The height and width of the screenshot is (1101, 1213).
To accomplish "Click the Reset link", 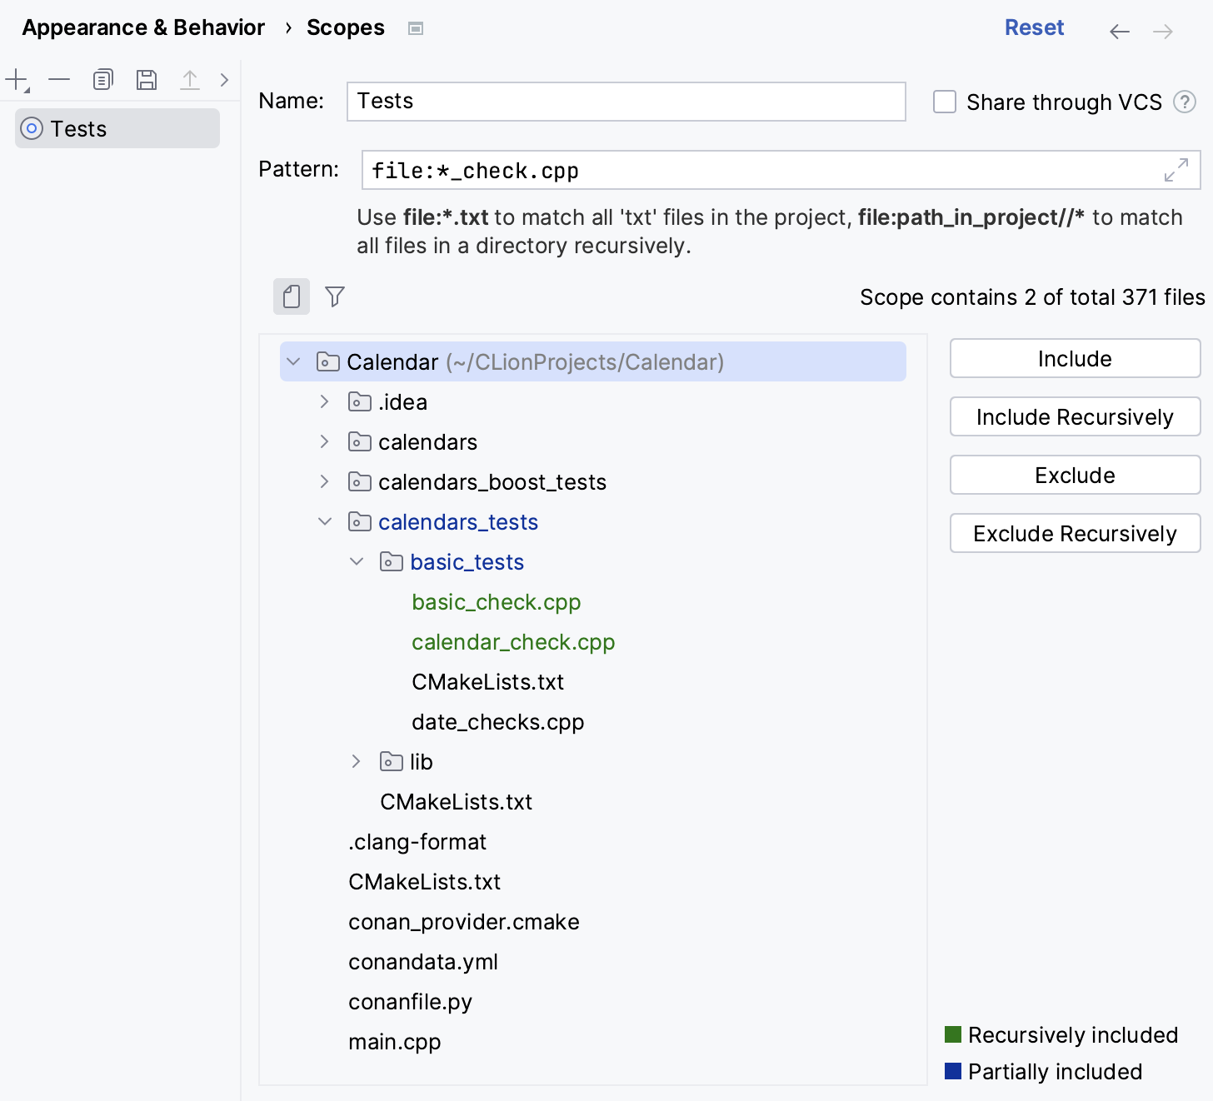I will tap(1034, 27).
